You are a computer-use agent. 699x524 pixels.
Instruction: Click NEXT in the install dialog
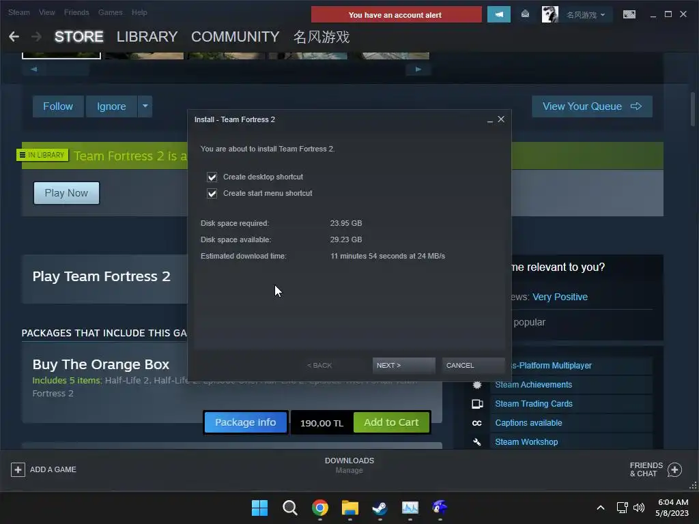pyautogui.click(x=404, y=366)
